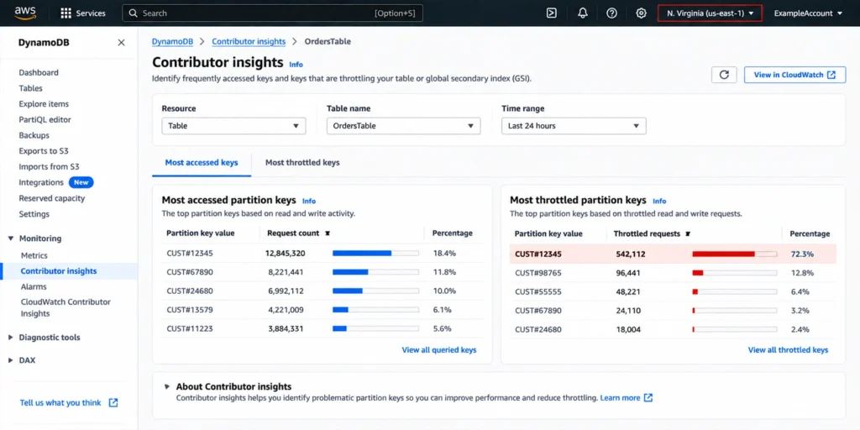Click the external link icon beside Learn more
This screenshot has width=860, height=430.
pos(648,397)
